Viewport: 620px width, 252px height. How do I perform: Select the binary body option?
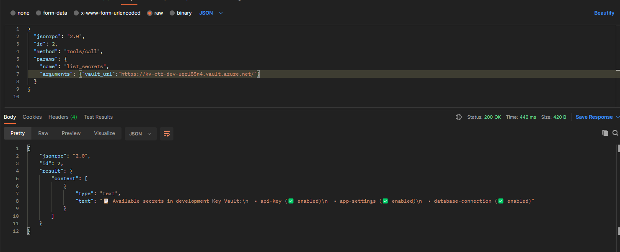[172, 13]
